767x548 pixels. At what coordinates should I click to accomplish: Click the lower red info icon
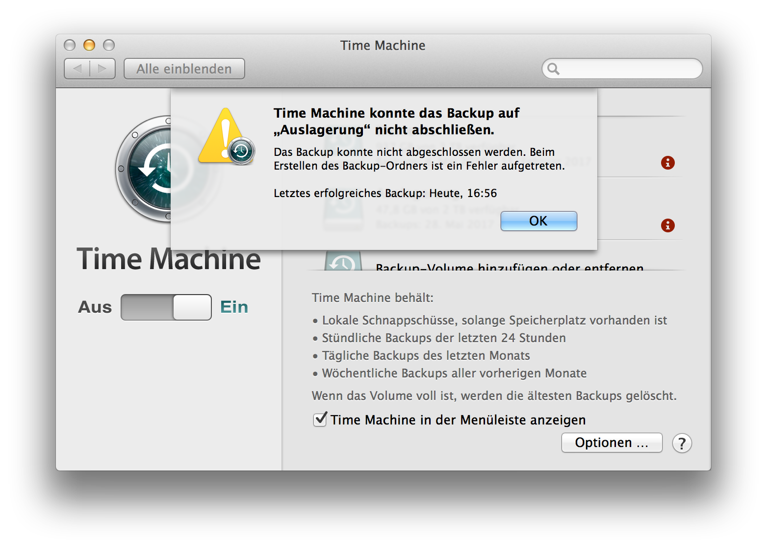pyautogui.click(x=667, y=225)
